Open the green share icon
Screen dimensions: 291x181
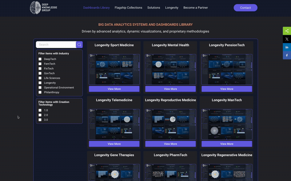tap(287, 31)
